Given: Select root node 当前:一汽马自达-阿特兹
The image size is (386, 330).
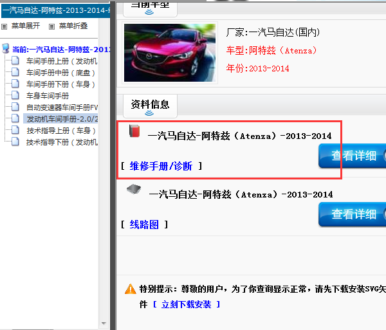Looking at the screenshot, I should coord(61,50).
